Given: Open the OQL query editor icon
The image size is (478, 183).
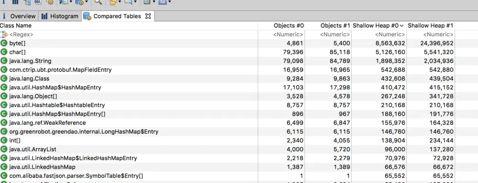Looking at the screenshot, I should [x=38, y=2].
